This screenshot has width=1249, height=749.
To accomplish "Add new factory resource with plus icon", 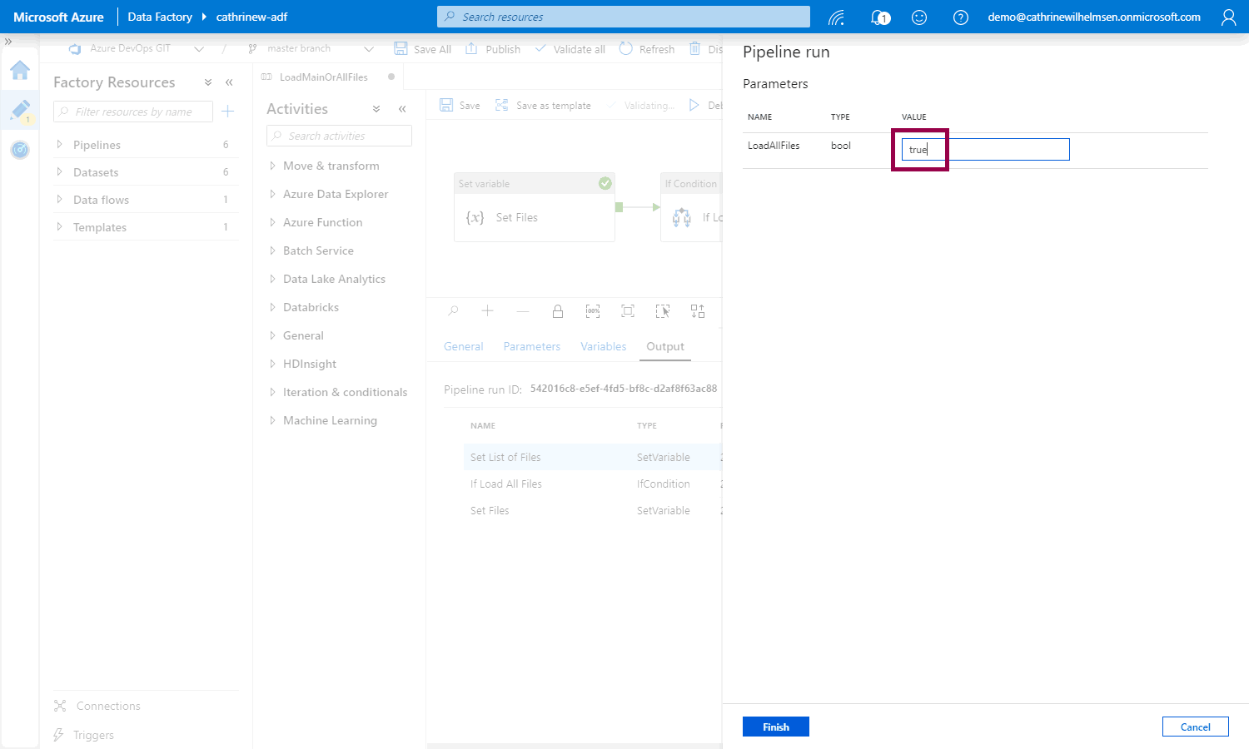I will coord(228,112).
